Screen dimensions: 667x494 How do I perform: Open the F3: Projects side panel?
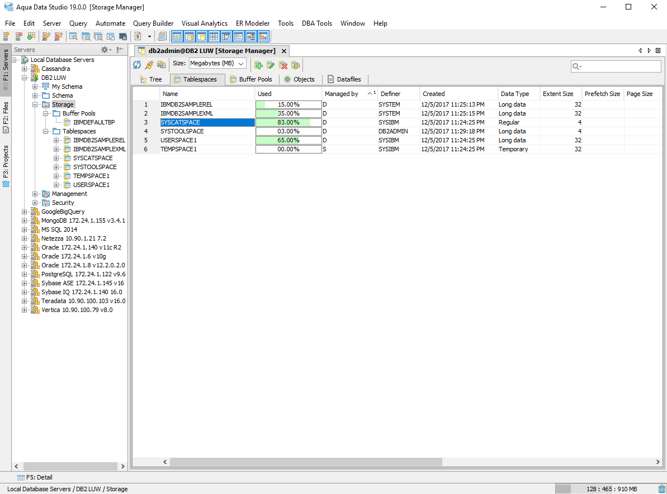[x=6, y=166]
